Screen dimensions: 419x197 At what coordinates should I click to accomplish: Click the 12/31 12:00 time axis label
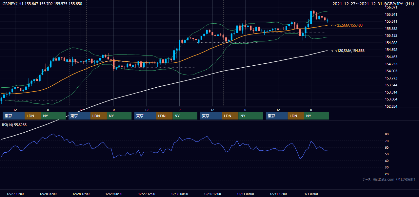(x=278, y=194)
